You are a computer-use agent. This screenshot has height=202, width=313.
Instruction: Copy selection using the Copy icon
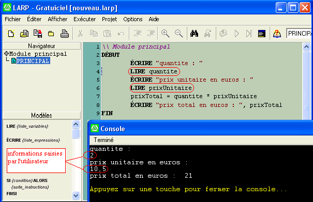click(94, 34)
